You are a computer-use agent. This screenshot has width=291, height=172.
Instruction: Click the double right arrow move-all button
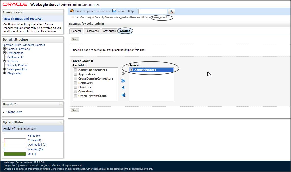point(123,81)
